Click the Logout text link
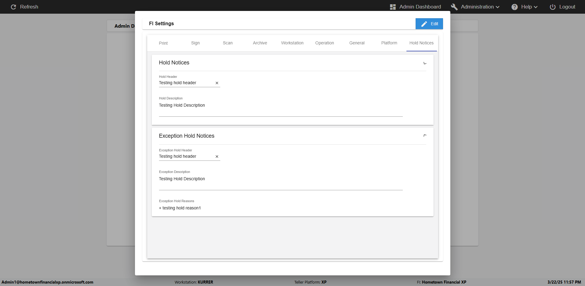 567,7
